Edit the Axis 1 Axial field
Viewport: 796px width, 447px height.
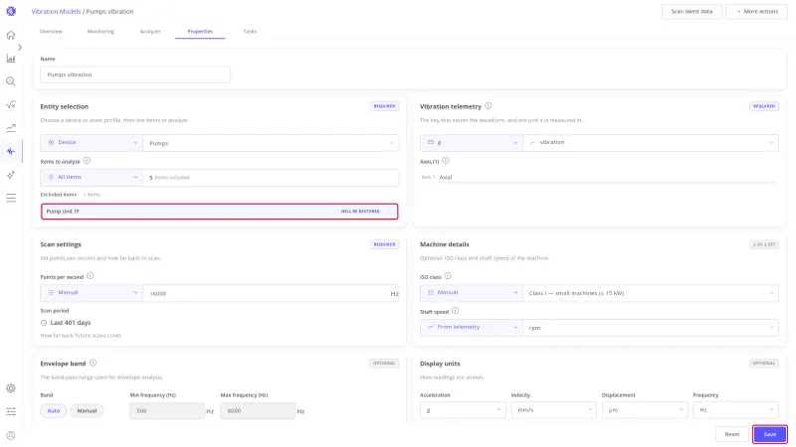coord(607,178)
